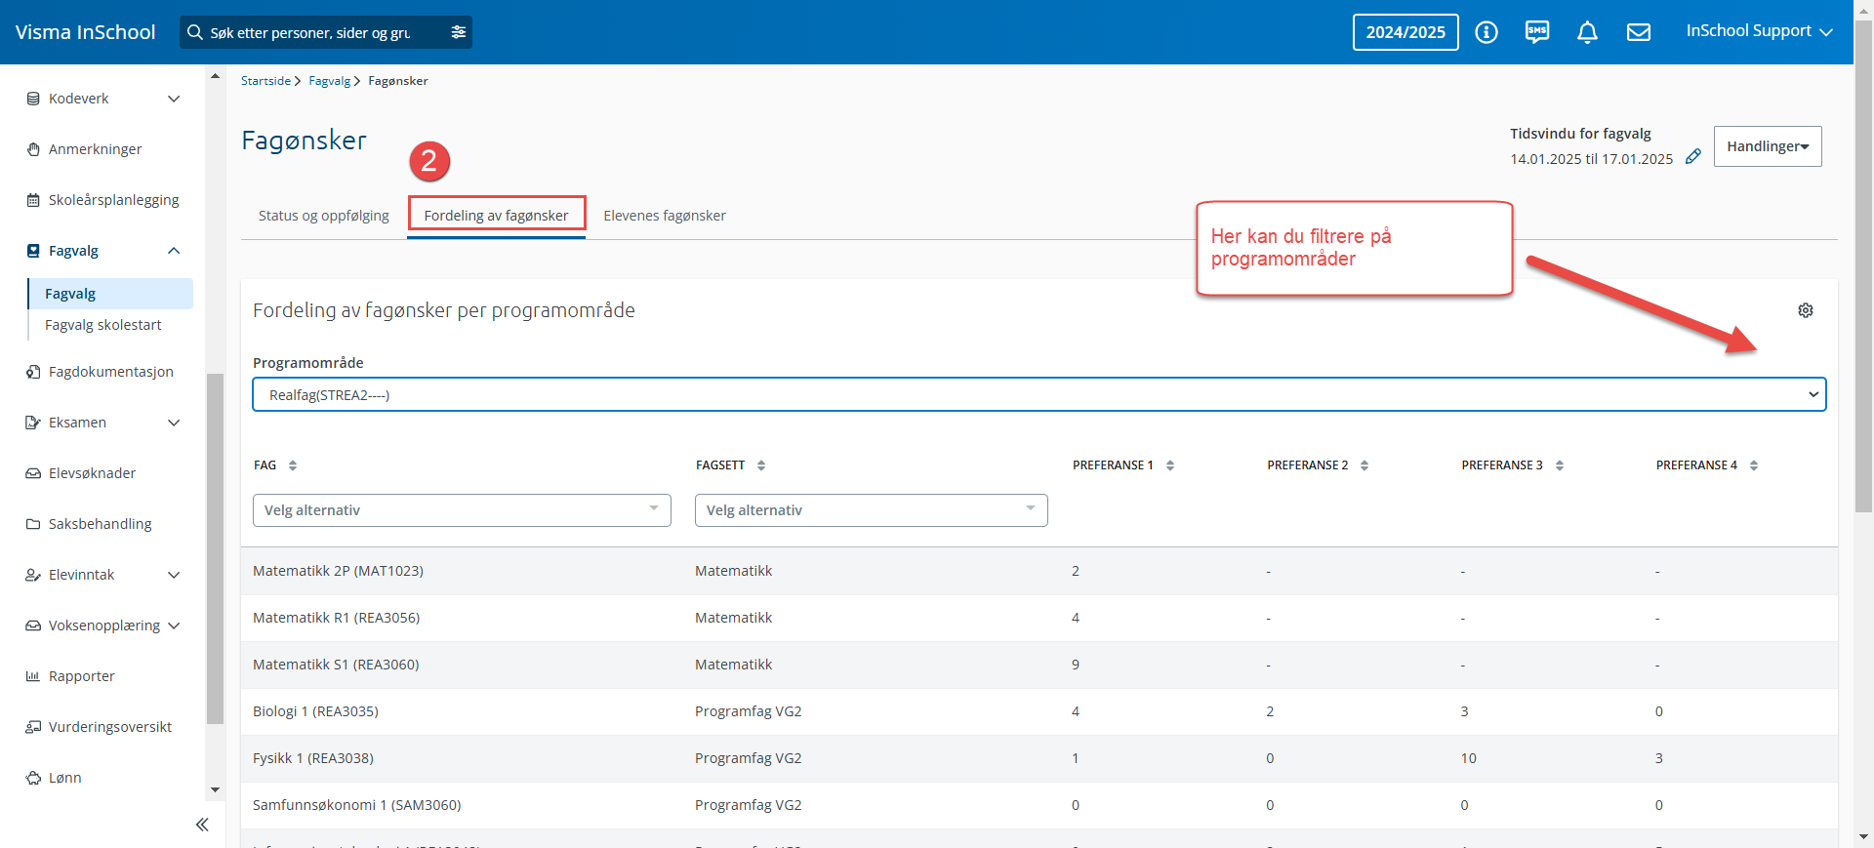Click the Saksbehandling folder icon
The width and height of the screenshot is (1874, 848).
click(x=33, y=524)
